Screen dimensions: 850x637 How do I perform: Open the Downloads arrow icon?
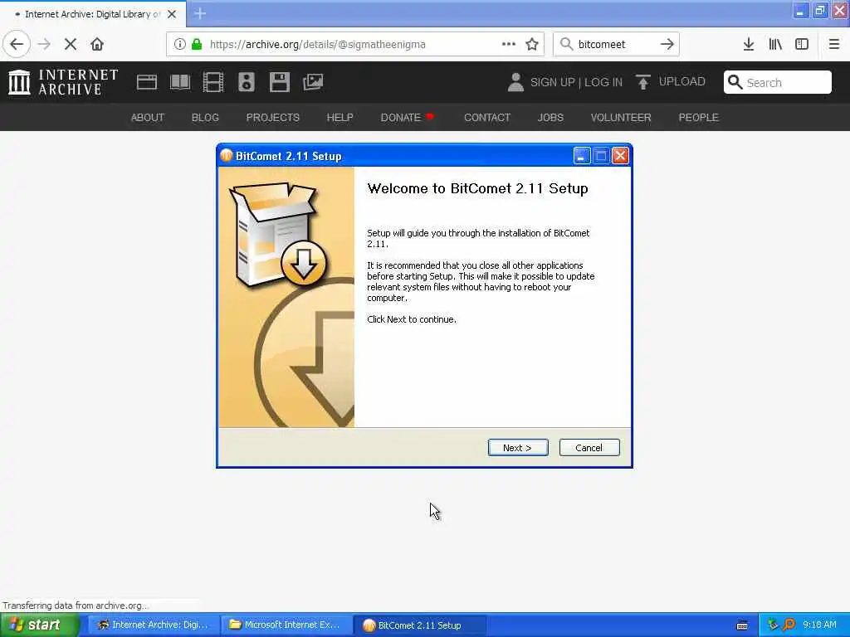coord(749,45)
